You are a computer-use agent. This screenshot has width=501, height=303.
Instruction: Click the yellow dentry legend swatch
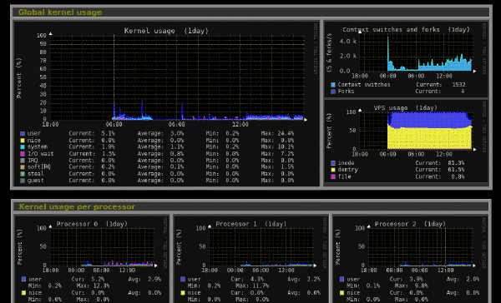333,170
